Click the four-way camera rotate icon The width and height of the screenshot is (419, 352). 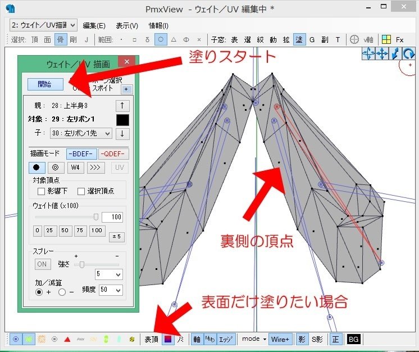(x=369, y=53)
